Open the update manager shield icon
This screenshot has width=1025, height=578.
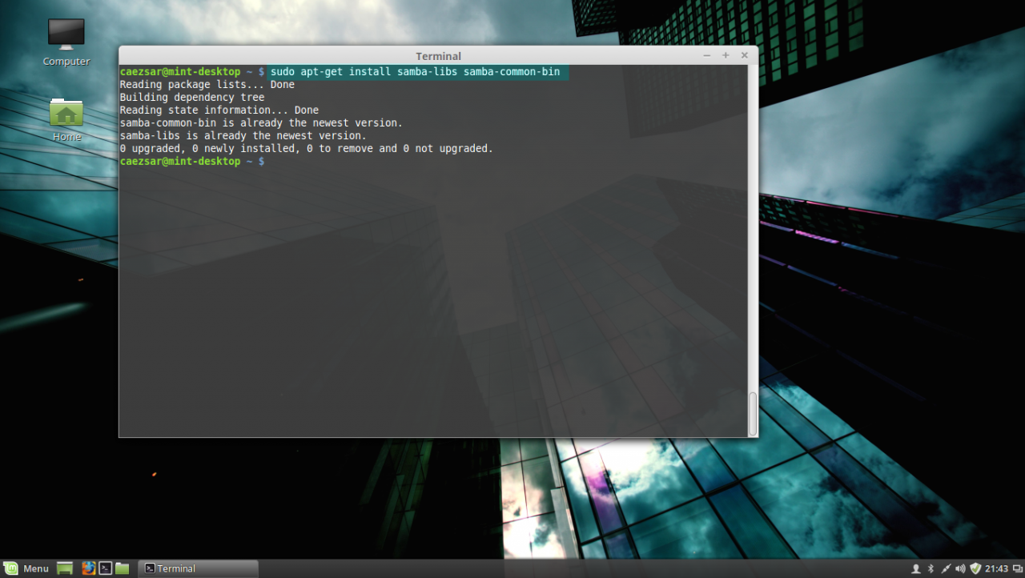975,569
